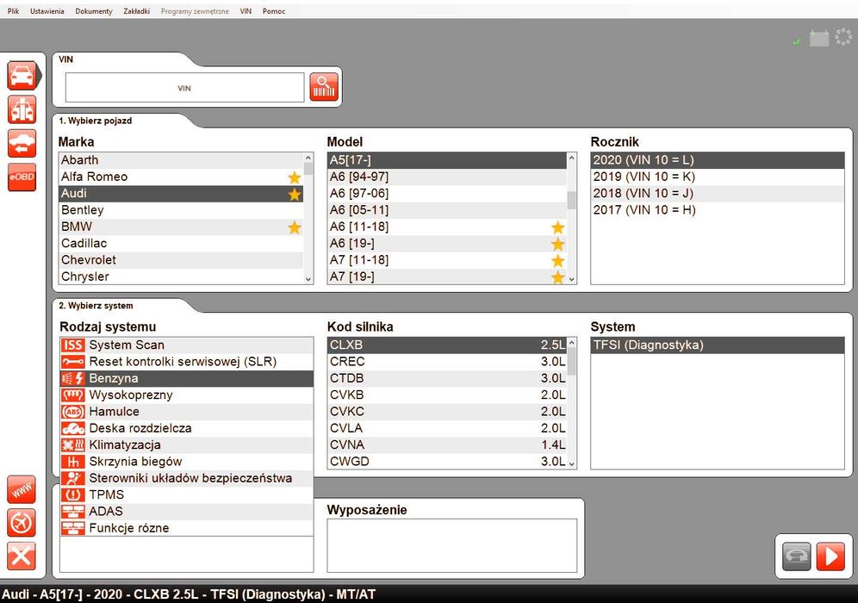Toggle the flight recorder icon
858x603 pixels.
pyautogui.click(x=22, y=523)
